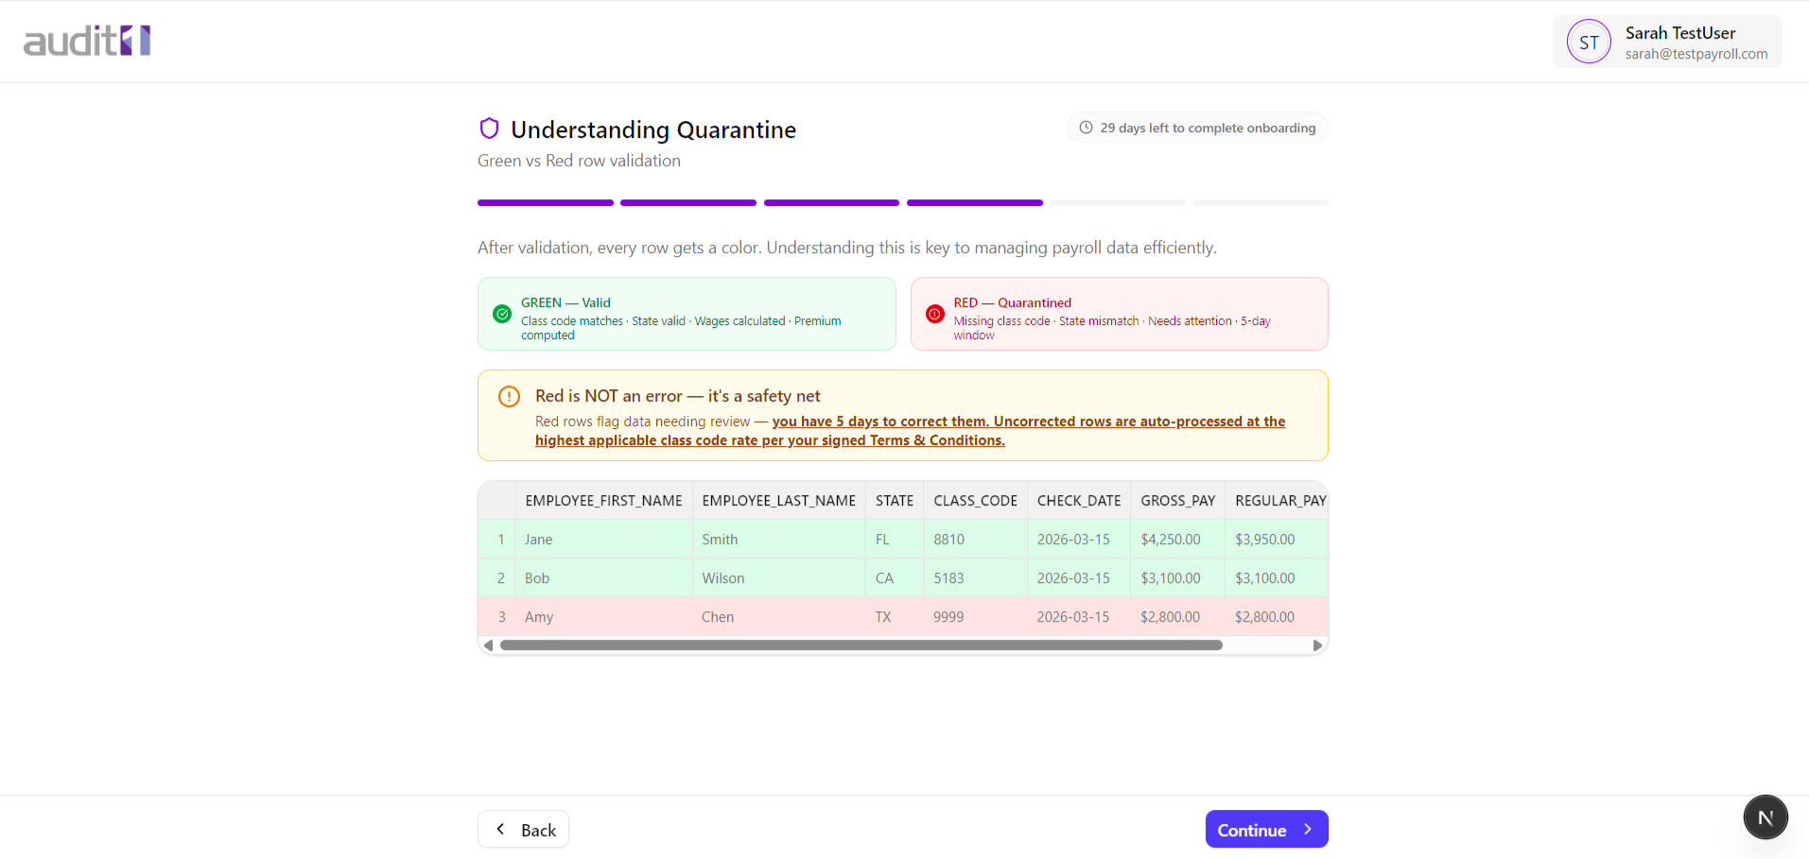Click the horizontal scrollbar thumb under the table
Viewport: 1809px width, 859px height.
[x=856, y=644]
